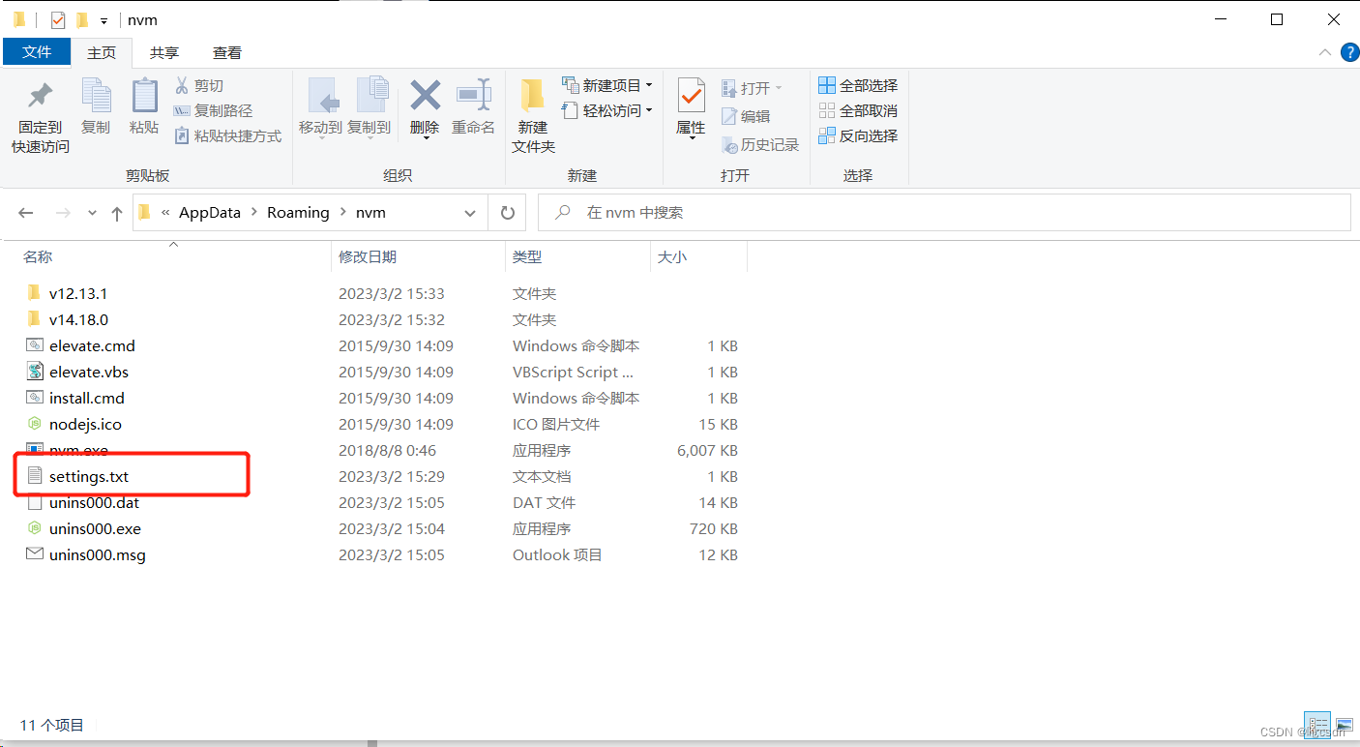Click Invert selection (反向选择)
The height and width of the screenshot is (747, 1360).
858,136
